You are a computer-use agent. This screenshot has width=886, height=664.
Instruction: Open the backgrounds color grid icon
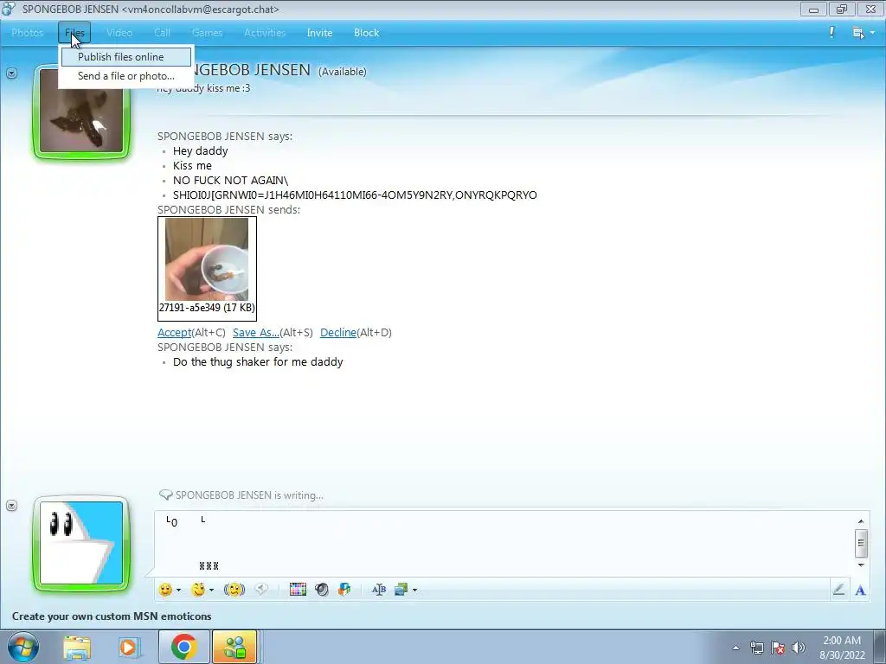pos(298,590)
